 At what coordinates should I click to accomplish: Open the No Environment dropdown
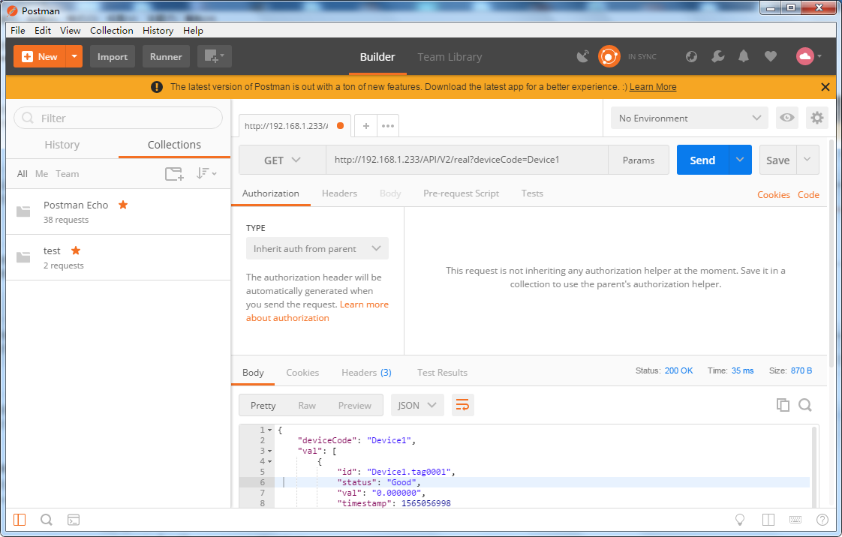(x=690, y=118)
